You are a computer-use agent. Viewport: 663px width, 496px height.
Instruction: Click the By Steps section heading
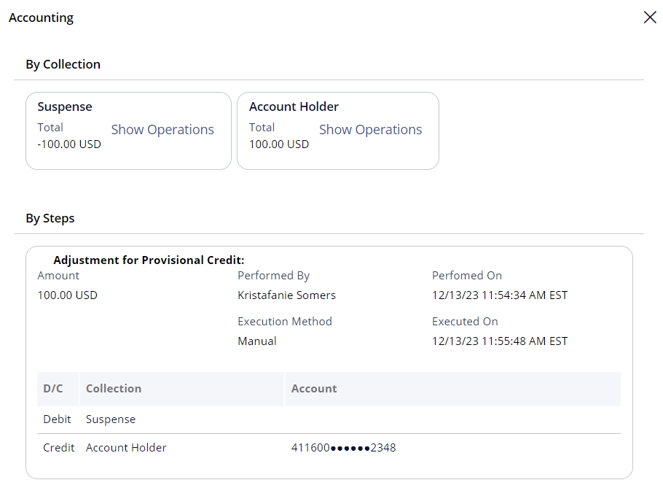pos(50,218)
